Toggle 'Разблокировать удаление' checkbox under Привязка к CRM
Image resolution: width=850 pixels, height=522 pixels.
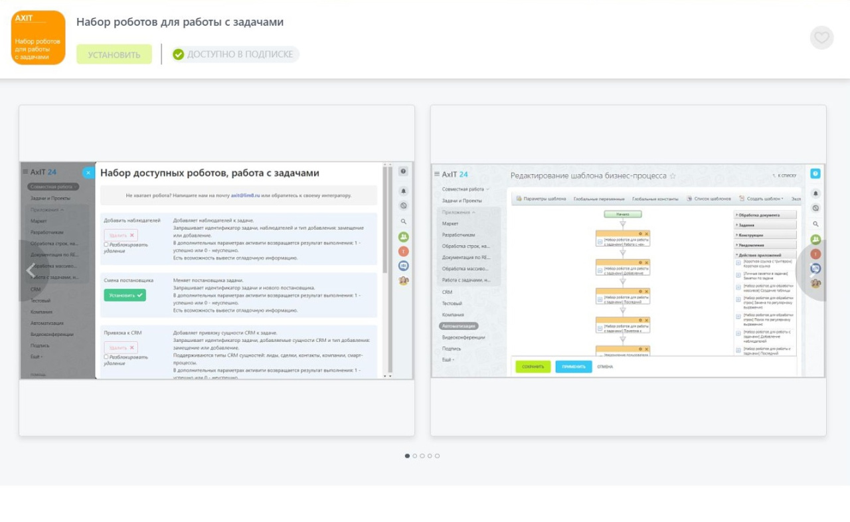(106, 357)
